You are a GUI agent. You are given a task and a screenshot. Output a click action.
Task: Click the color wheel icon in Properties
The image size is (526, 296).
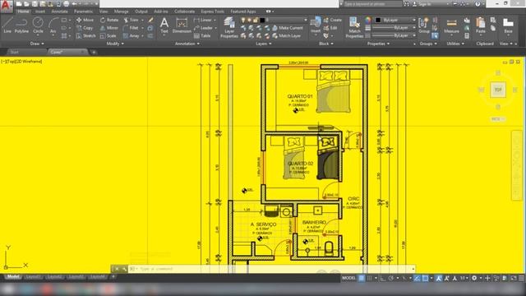point(368,20)
